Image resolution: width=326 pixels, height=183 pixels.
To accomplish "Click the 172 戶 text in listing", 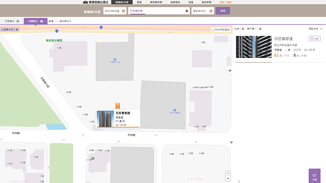I will [297, 50].
